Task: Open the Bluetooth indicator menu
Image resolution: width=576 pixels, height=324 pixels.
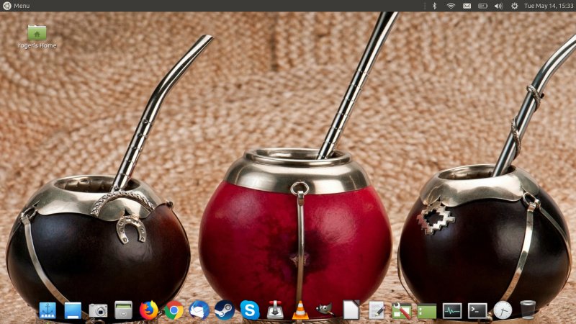Action: [434, 6]
